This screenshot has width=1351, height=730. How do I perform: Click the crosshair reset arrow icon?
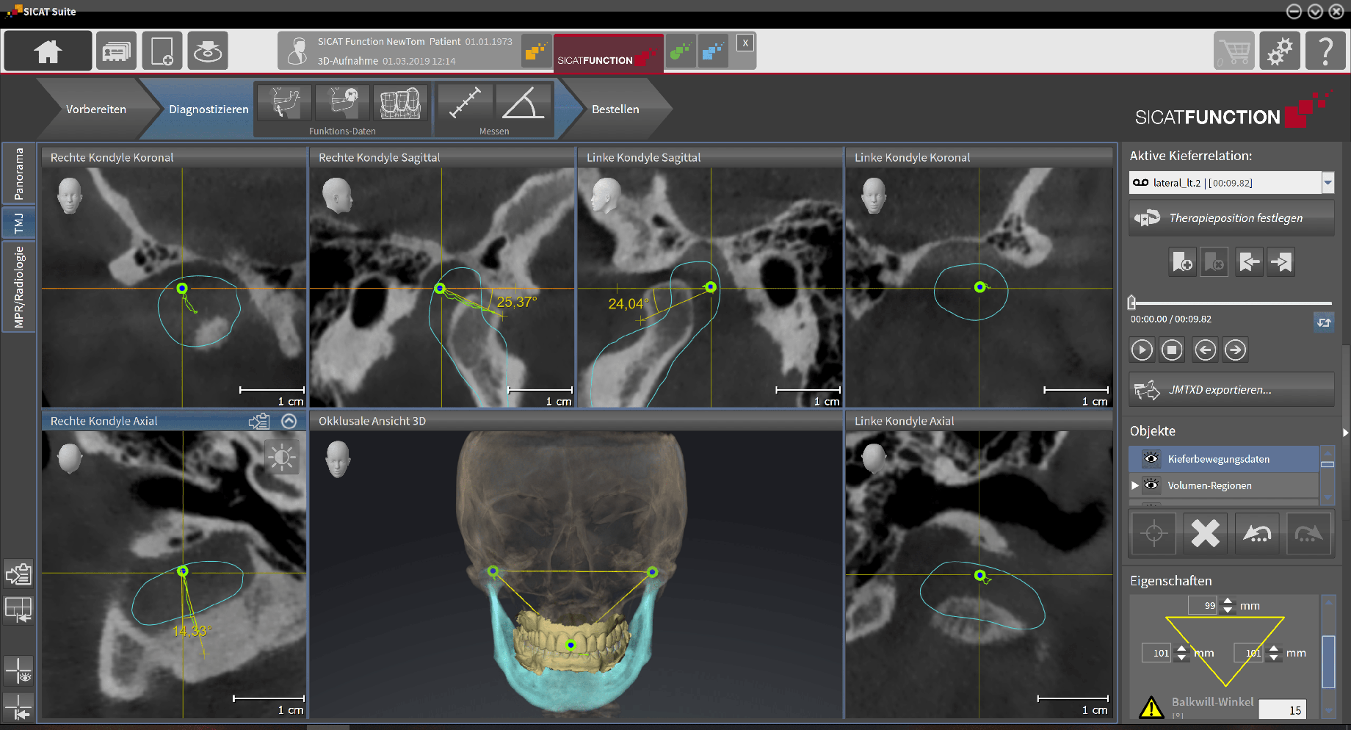coord(18,706)
